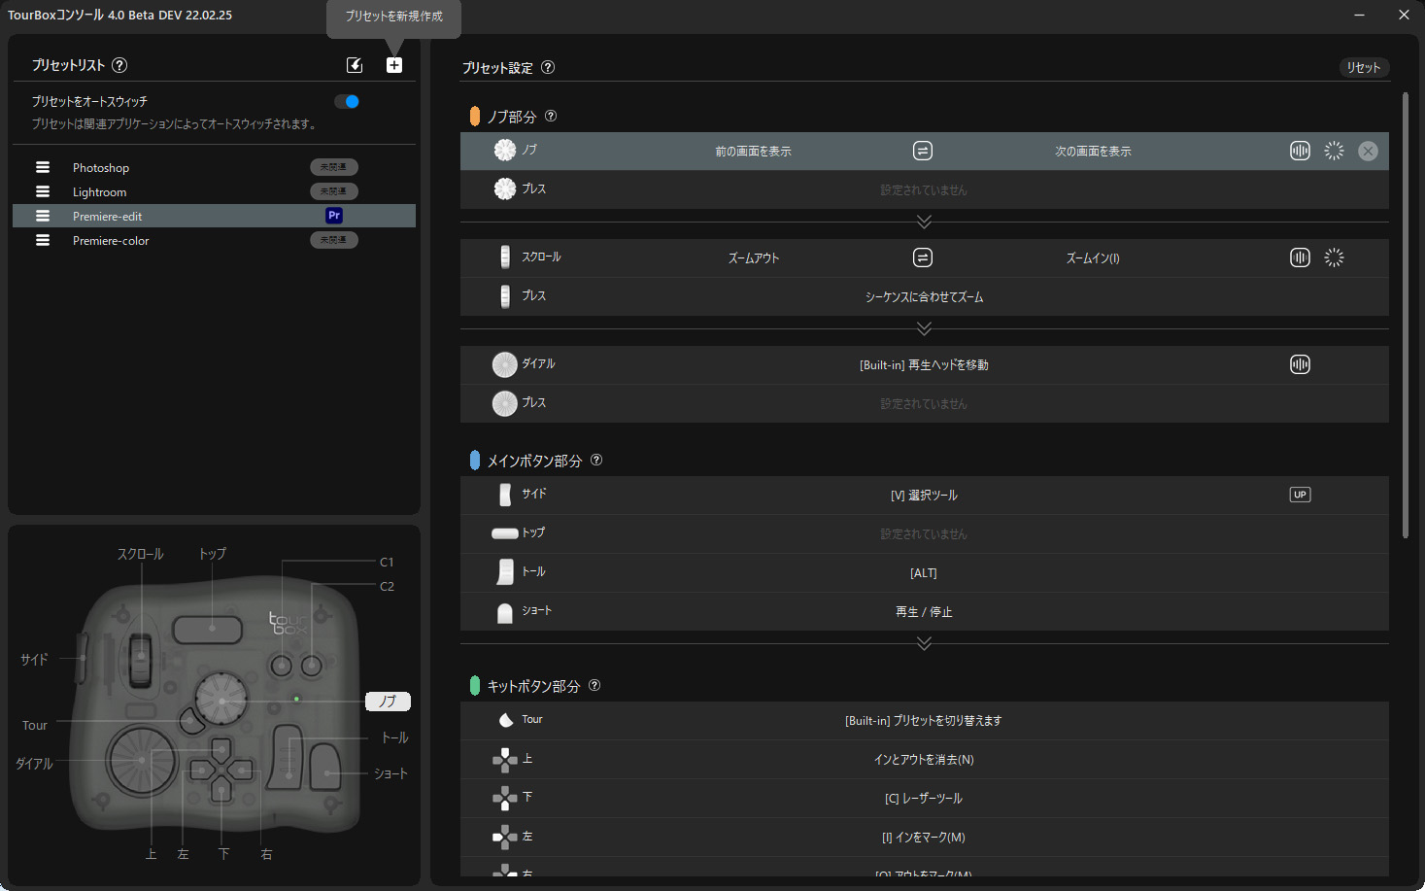The width and height of the screenshot is (1425, 891).
Task: Expand the chevron below the Scroll Press row
Action: pos(924,328)
